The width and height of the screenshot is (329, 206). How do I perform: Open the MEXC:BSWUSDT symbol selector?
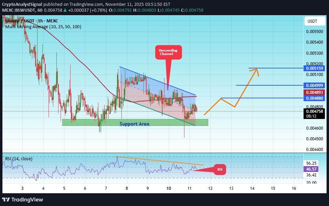click(18, 10)
